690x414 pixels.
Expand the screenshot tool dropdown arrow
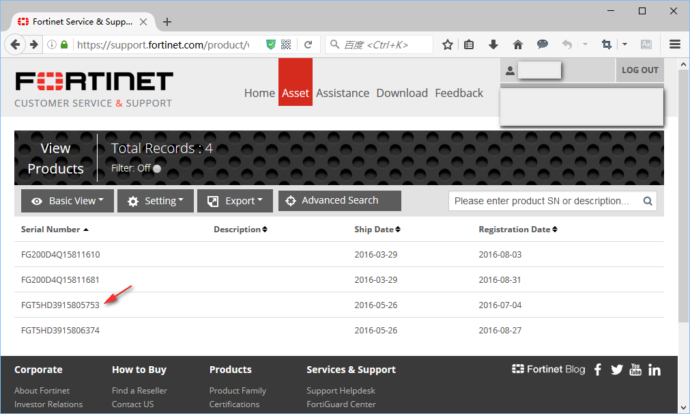click(624, 44)
